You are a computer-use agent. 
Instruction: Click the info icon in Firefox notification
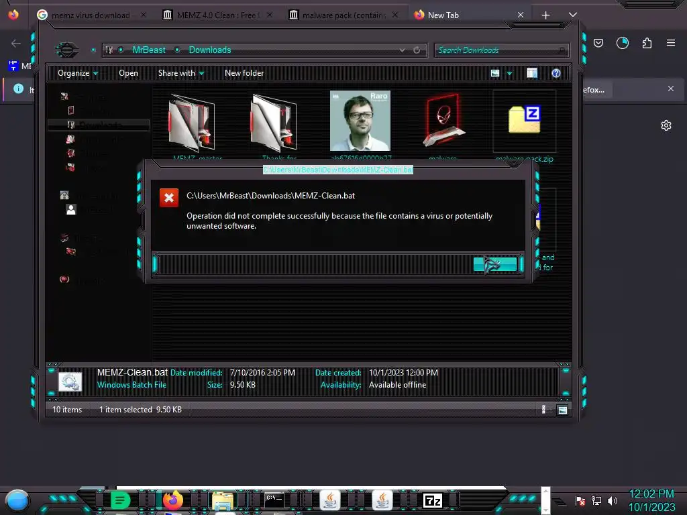pyautogui.click(x=18, y=89)
